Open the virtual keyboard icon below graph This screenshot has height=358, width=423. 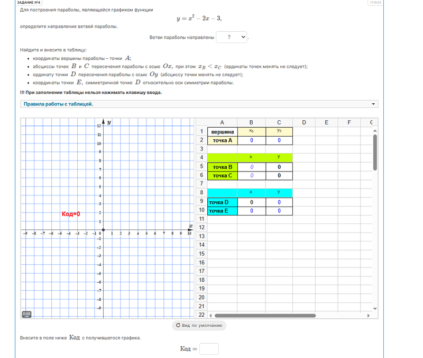(x=26, y=314)
